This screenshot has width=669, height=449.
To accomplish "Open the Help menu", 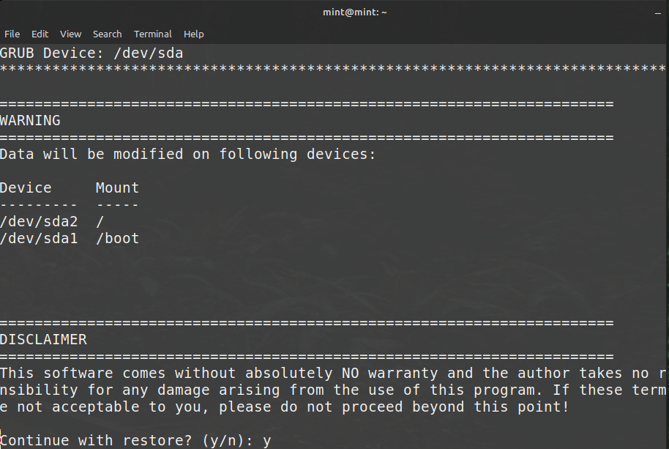I will [194, 34].
